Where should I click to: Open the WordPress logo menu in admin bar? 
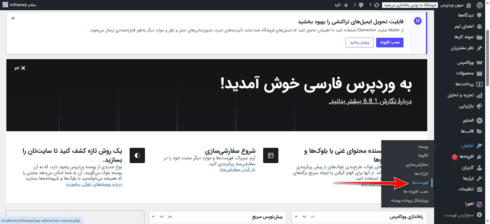(x=480, y=5)
